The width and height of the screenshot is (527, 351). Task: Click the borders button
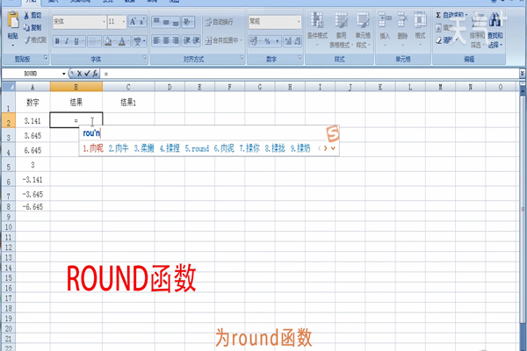(92, 41)
